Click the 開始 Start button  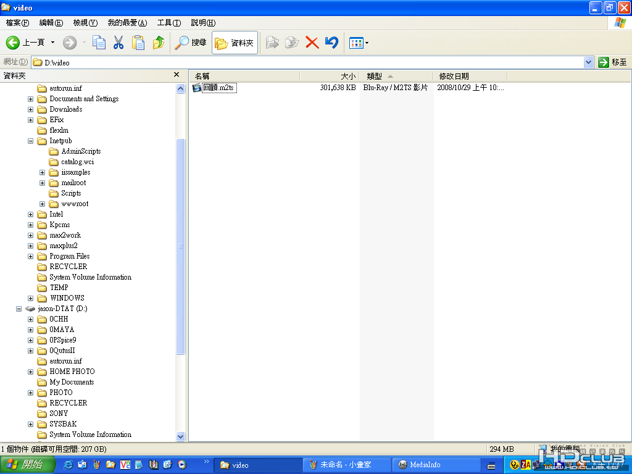coord(27,464)
